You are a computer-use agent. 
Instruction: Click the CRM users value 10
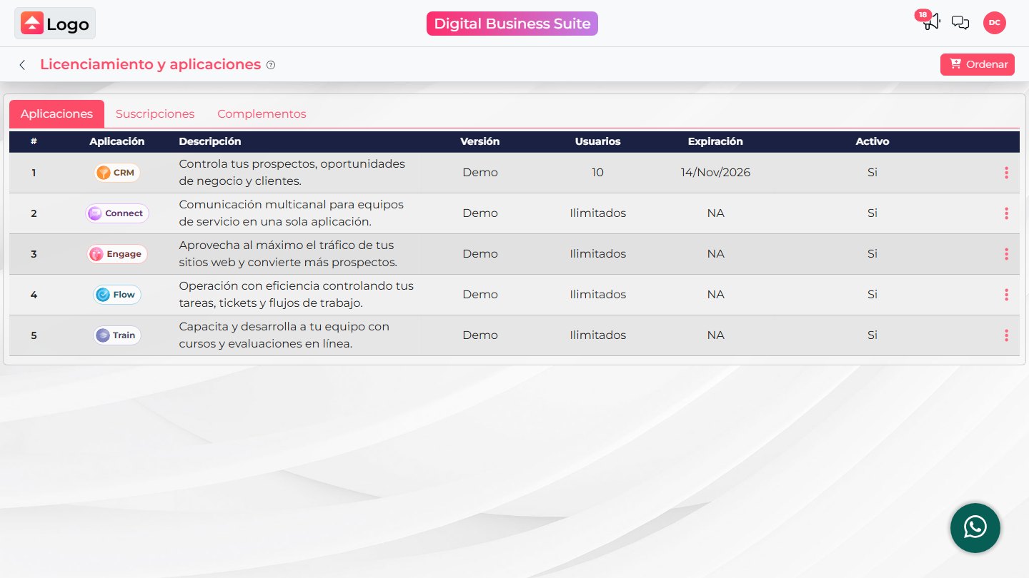(x=598, y=173)
